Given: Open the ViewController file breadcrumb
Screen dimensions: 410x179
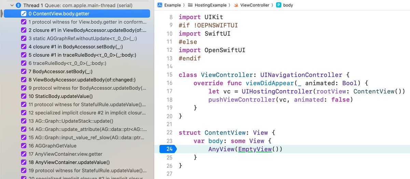Looking at the screenshot, I should [255, 5].
